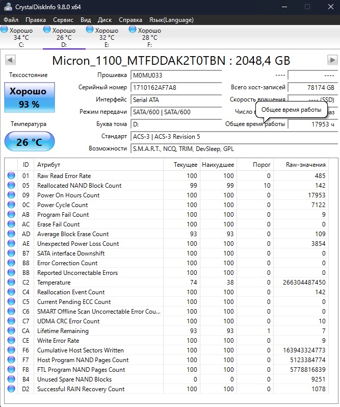Click raw value 5123384774

[x=307, y=360]
